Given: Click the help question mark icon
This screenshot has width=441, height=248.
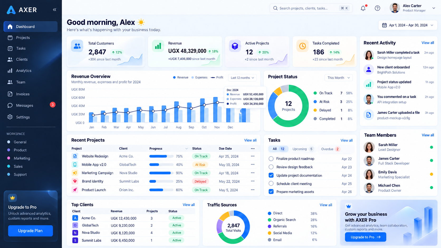Looking at the screenshot, I should click(377, 8).
